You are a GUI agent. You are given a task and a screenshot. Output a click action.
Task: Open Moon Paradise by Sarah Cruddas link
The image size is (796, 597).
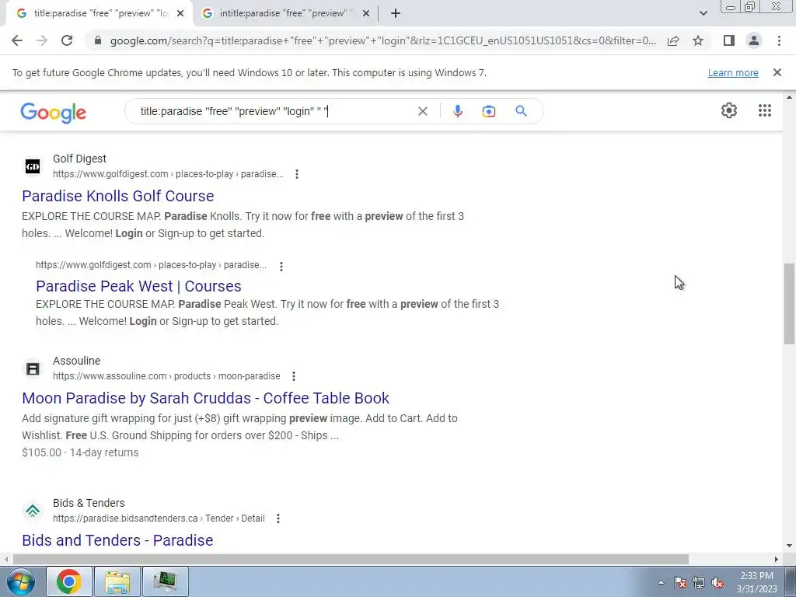(x=205, y=398)
